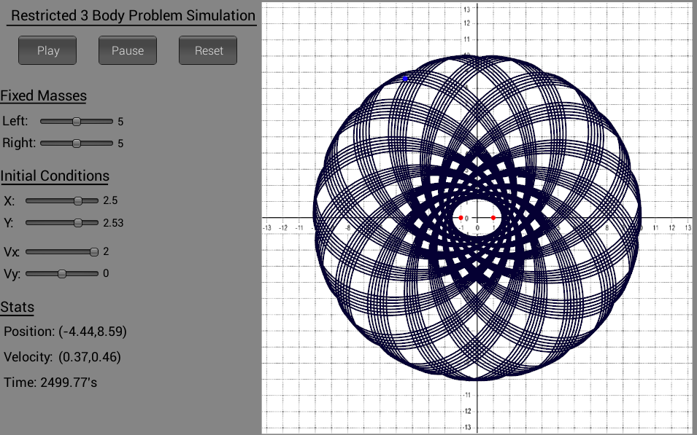Select the right red fixed mass dot
697x435 pixels.
[493, 218]
